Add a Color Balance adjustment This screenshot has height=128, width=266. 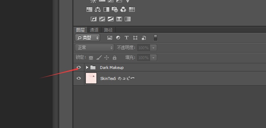coord(98,9)
